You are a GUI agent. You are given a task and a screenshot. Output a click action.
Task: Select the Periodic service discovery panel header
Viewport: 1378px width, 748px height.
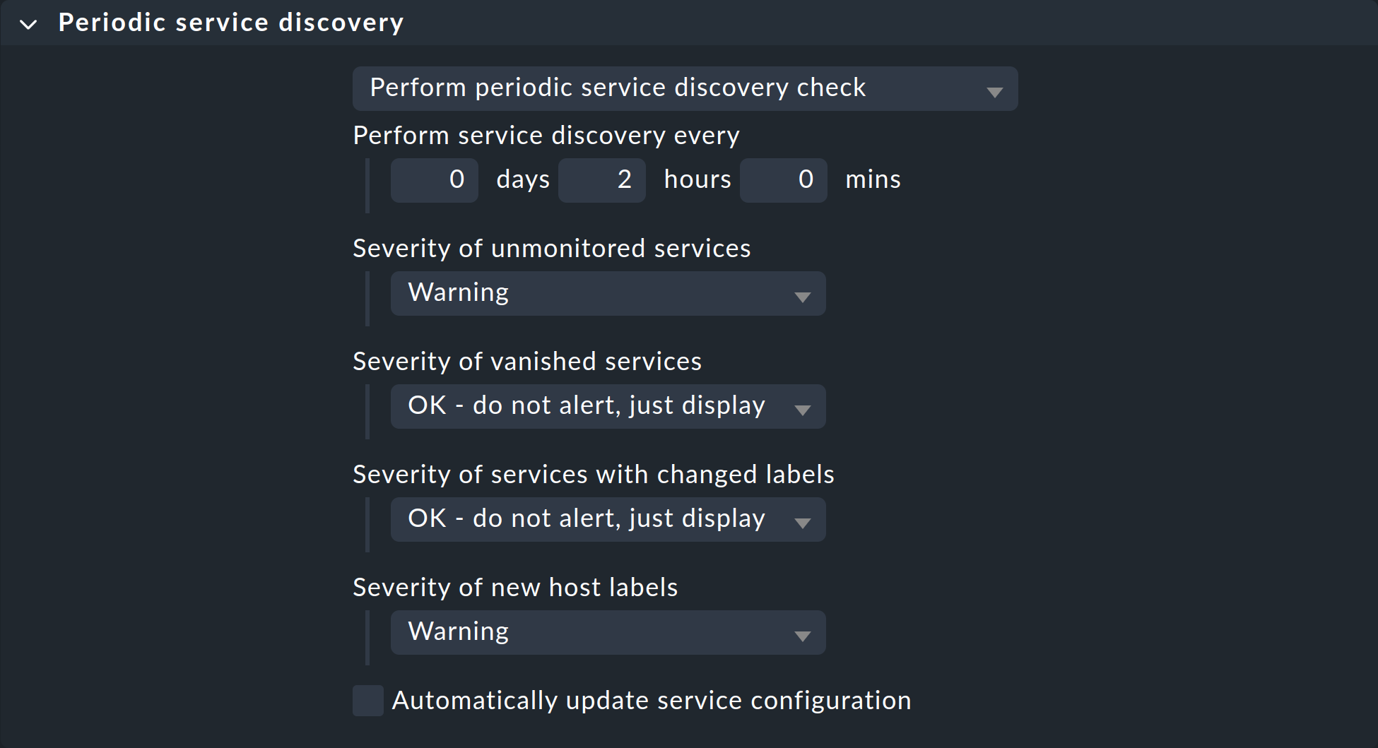click(x=231, y=22)
